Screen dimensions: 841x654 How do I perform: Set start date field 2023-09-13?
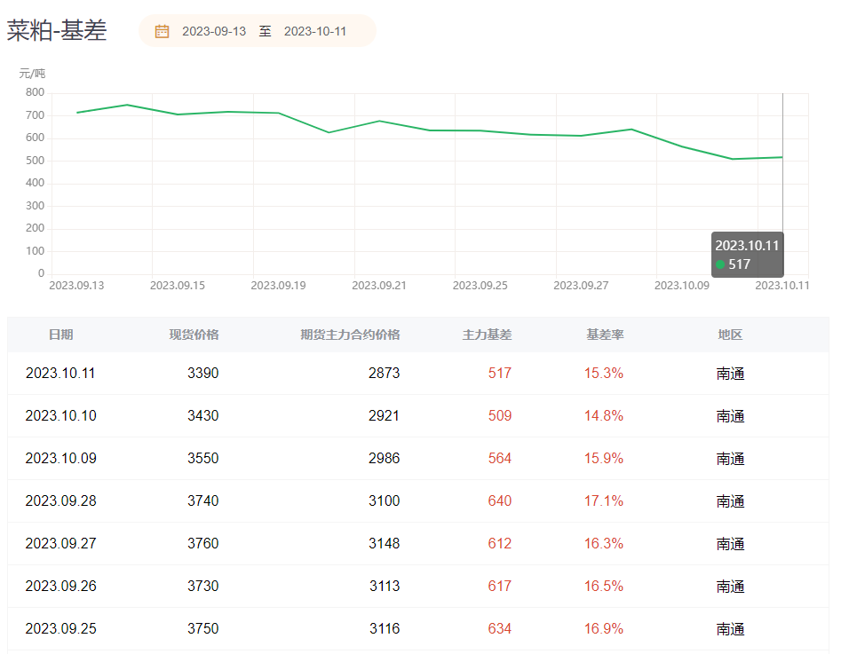click(214, 31)
